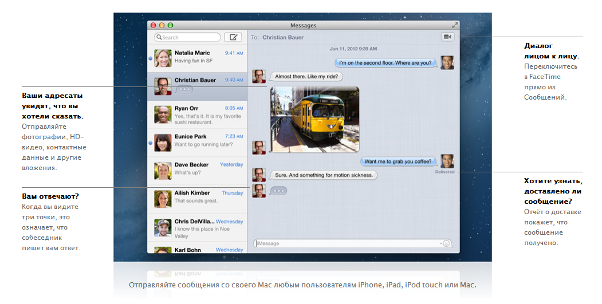
Task: Click the "Want to go running later?" preview
Action: (x=203, y=144)
